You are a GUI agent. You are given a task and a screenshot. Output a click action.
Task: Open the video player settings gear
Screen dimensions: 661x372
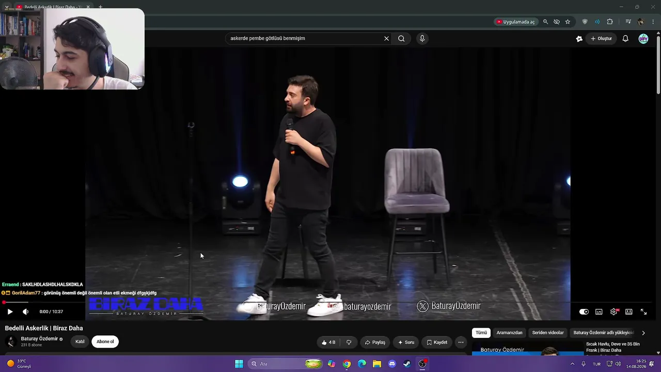click(614, 312)
